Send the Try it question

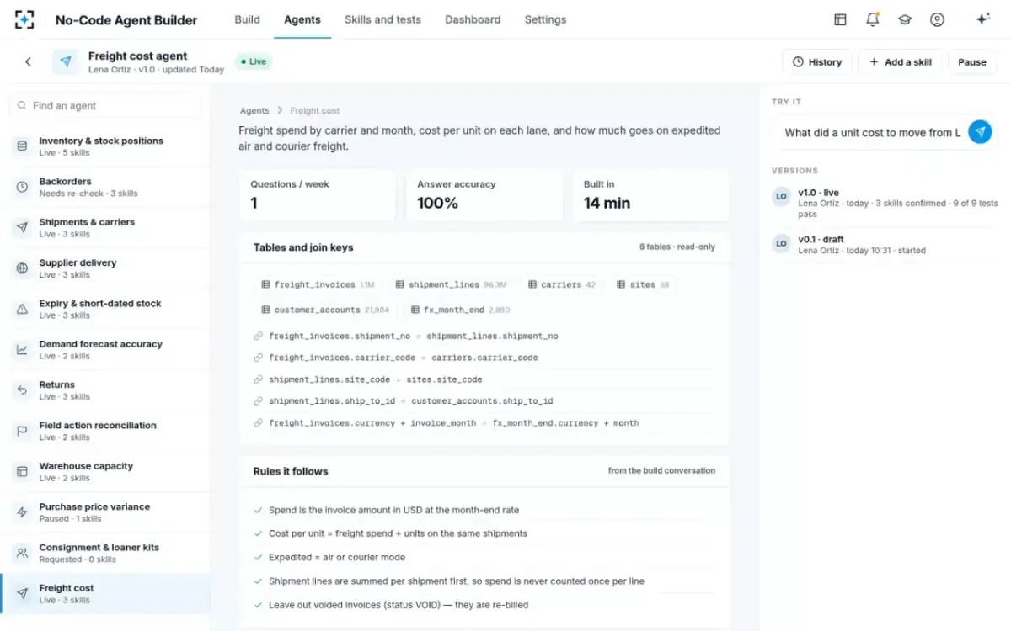pos(980,132)
